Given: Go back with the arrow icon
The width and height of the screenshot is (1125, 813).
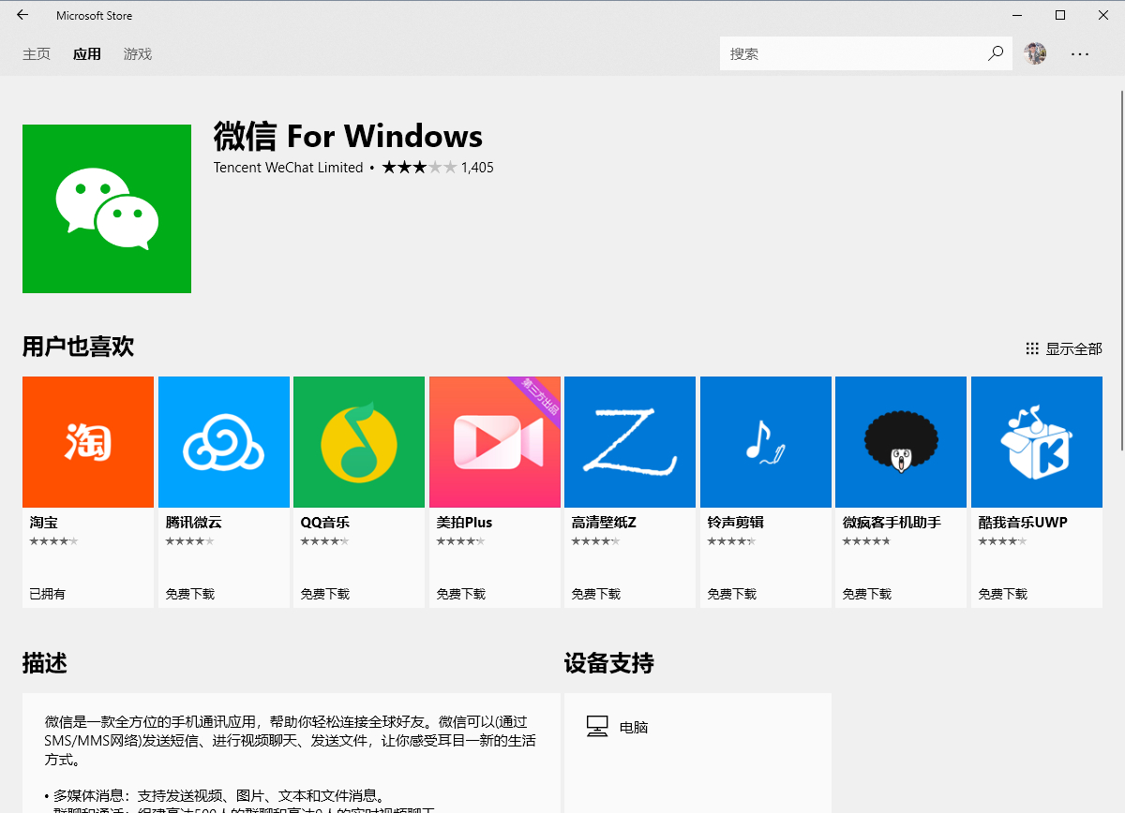Looking at the screenshot, I should coord(22,15).
